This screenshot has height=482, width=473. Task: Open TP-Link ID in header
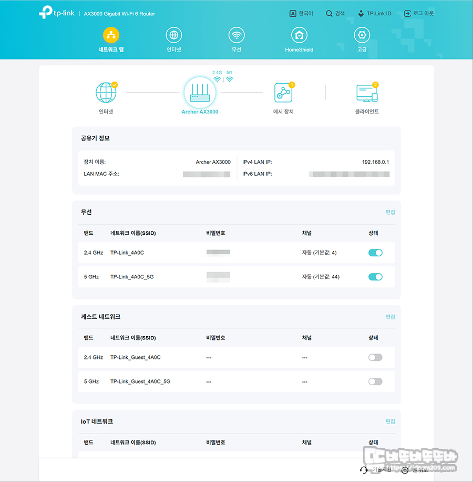click(375, 14)
